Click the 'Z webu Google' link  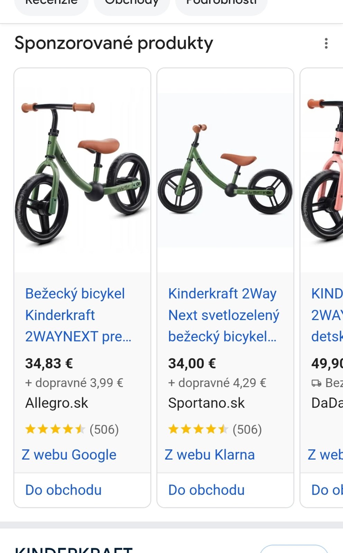[x=69, y=455]
